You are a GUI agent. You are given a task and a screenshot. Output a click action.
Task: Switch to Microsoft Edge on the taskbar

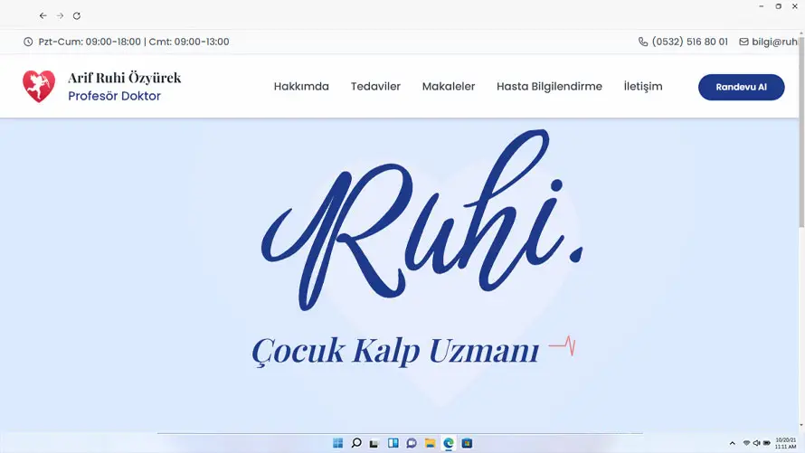click(x=449, y=443)
